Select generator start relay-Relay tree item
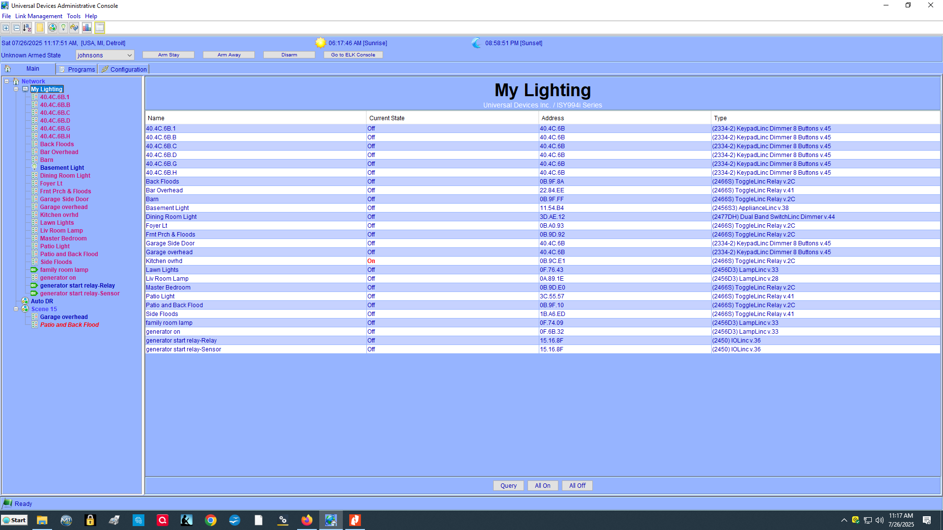This screenshot has width=943, height=530. 78,286
